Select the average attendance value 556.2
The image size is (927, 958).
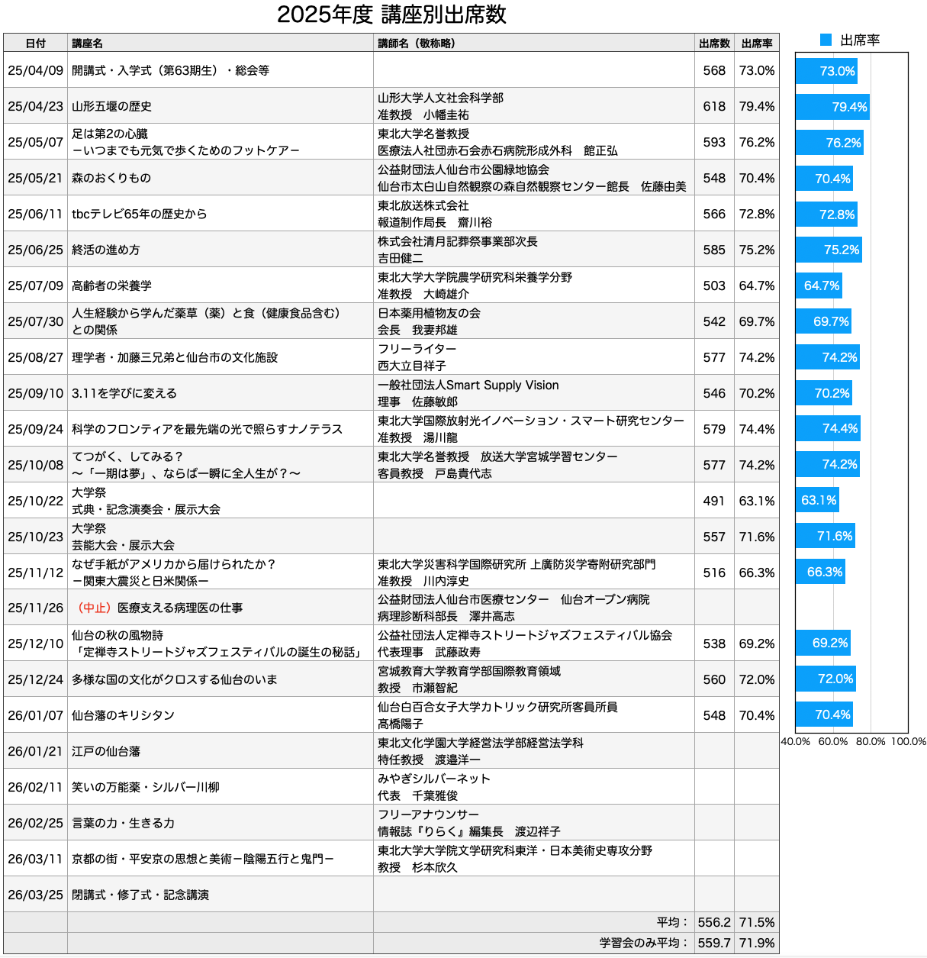point(714,922)
